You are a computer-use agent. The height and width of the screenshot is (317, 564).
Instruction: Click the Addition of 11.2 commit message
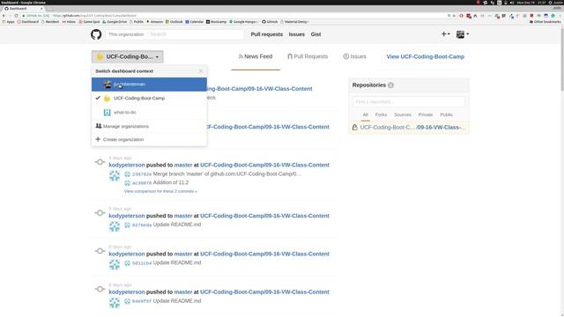click(x=170, y=182)
